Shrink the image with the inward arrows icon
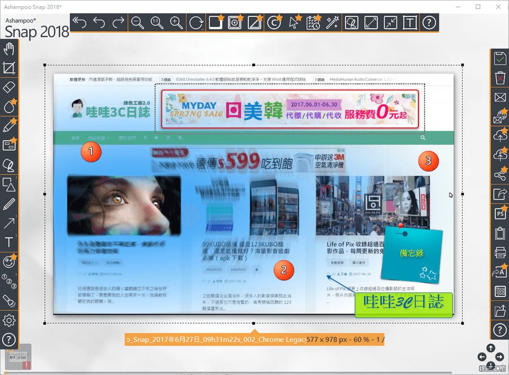509x375 pixels. [390, 23]
